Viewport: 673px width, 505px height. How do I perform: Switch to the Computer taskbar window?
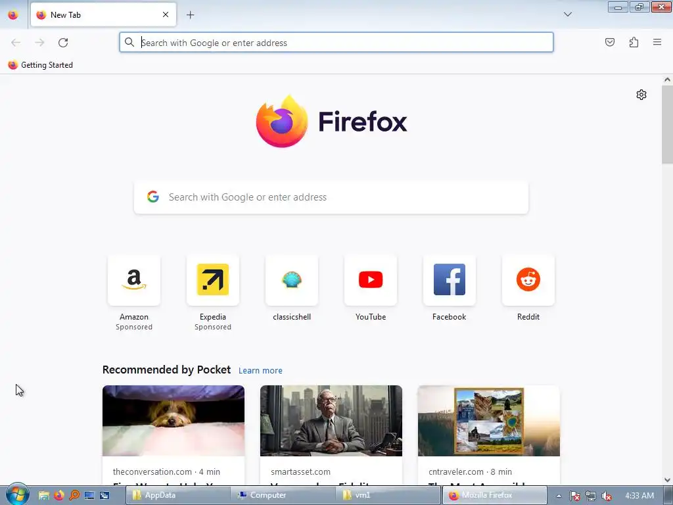coord(284,495)
